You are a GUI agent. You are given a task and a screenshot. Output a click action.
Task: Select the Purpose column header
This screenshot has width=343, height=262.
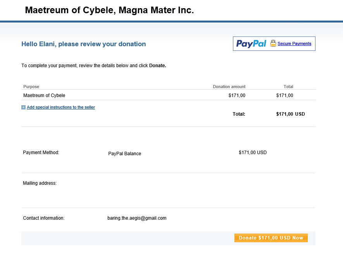(x=31, y=87)
